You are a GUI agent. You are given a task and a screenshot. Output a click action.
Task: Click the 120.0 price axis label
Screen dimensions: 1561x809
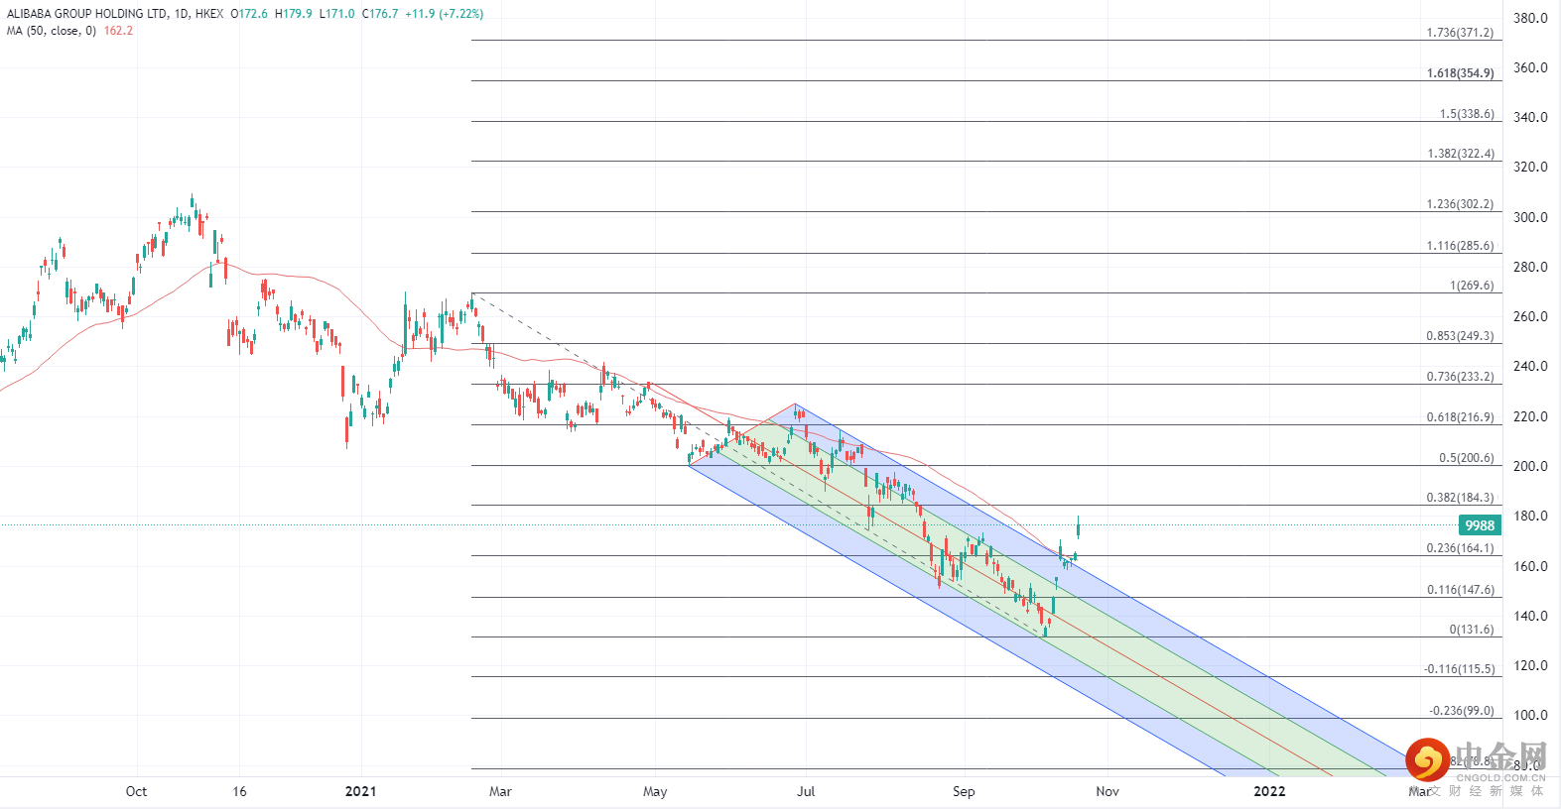tap(1530, 665)
